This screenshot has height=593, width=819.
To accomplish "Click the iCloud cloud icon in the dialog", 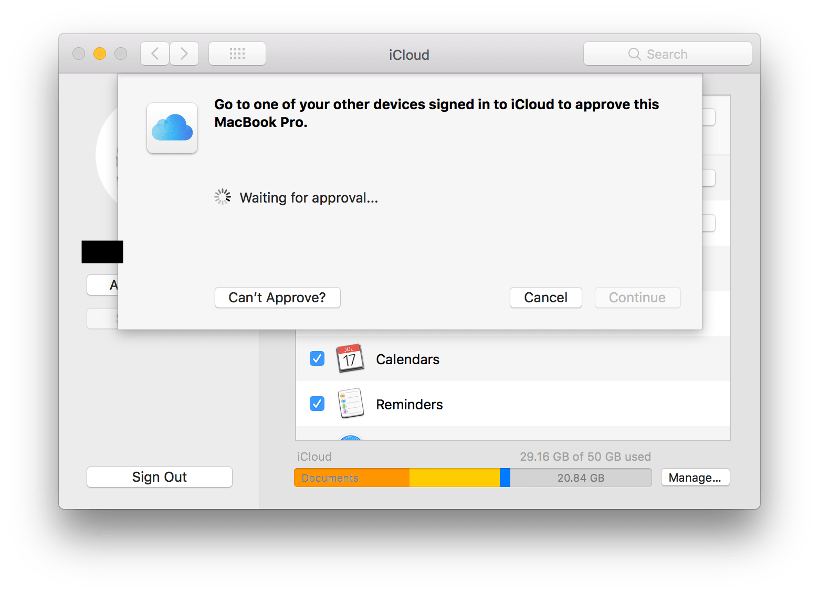I will tap(172, 129).
